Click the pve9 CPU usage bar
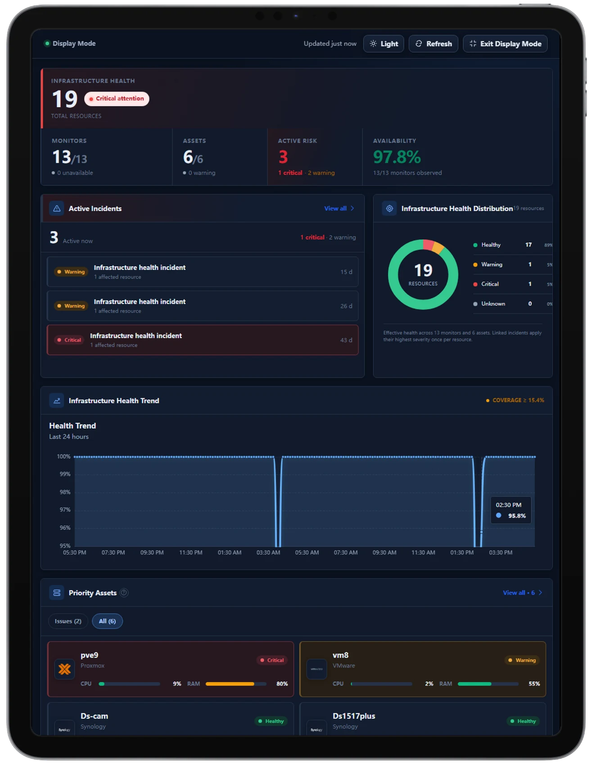 (x=129, y=684)
